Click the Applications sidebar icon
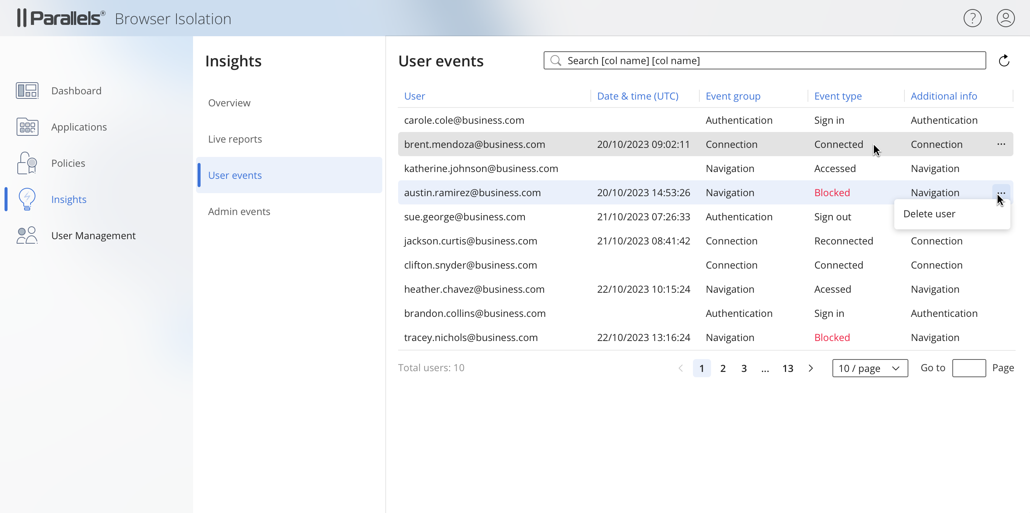This screenshot has height=513, width=1030. [27, 127]
